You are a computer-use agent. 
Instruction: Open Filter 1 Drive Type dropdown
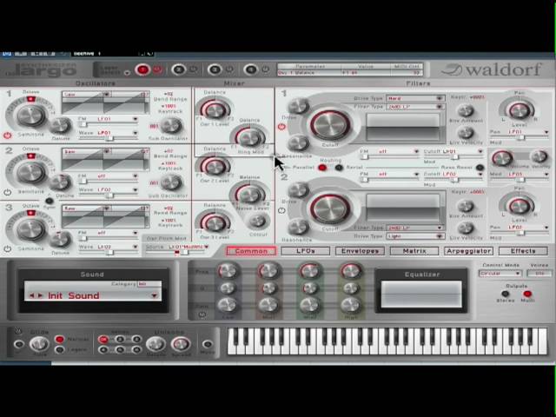(415, 98)
